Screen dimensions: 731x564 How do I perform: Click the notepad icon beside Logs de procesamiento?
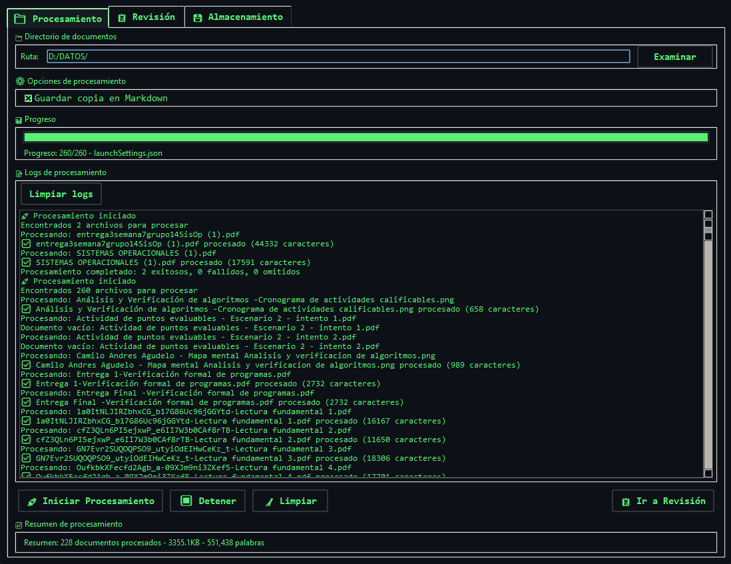[19, 173]
